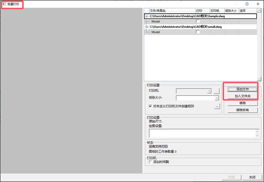Collapse the Sample.dwg tree node

click(x=146, y=16)
